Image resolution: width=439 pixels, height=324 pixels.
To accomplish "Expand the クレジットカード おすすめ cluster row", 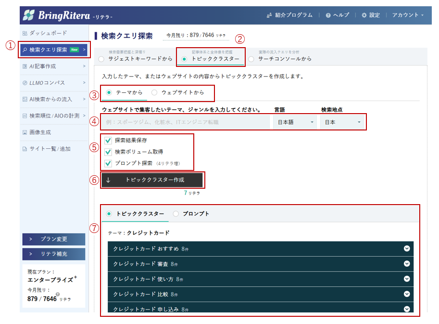I will pos(261,248).
